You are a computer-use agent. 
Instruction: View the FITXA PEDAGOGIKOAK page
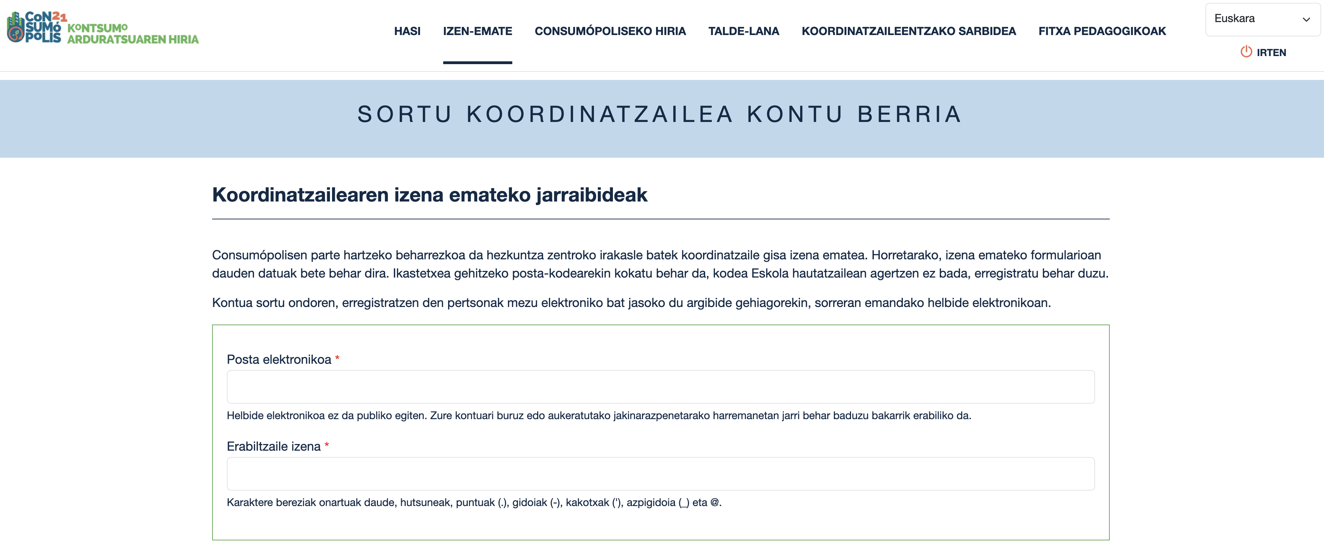[1102, 31]
